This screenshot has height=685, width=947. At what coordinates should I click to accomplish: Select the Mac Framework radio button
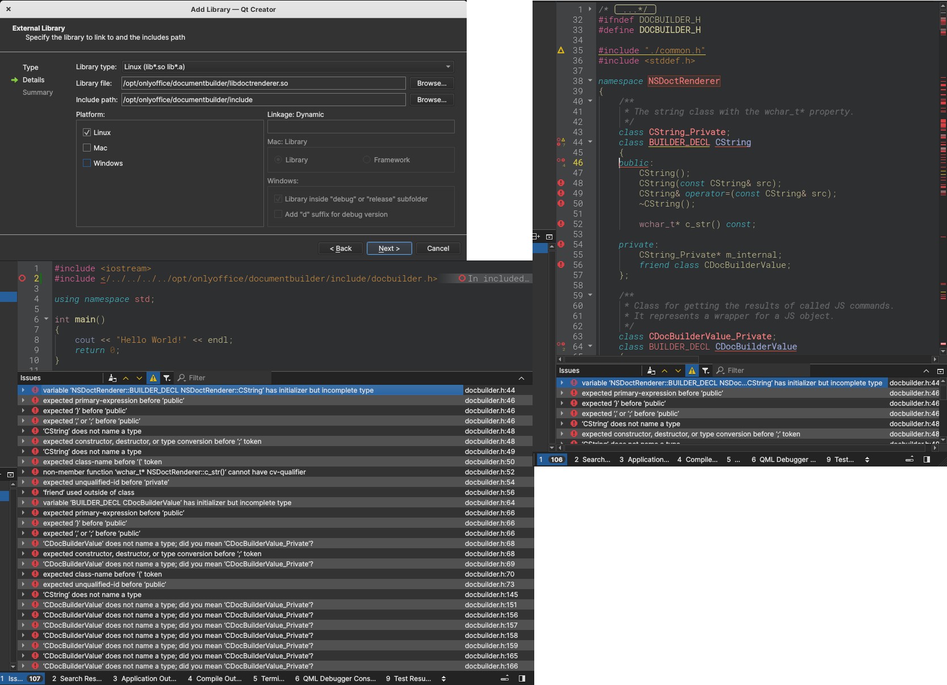click(x=367, y=159)
